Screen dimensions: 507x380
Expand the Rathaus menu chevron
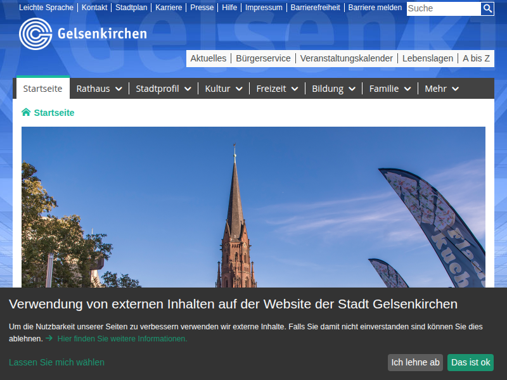click(119, 89)
